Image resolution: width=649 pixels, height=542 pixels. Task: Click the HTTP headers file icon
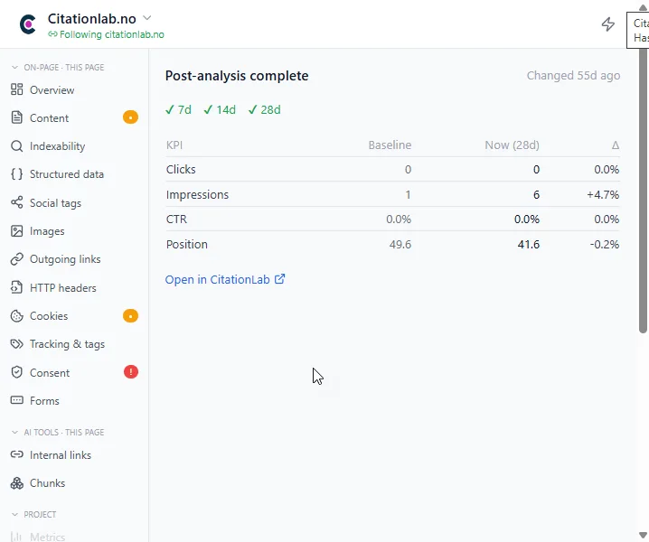(16, 287)
